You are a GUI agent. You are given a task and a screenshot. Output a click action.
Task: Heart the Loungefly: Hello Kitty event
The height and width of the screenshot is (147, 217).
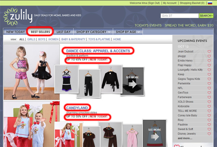pos(209,70)
